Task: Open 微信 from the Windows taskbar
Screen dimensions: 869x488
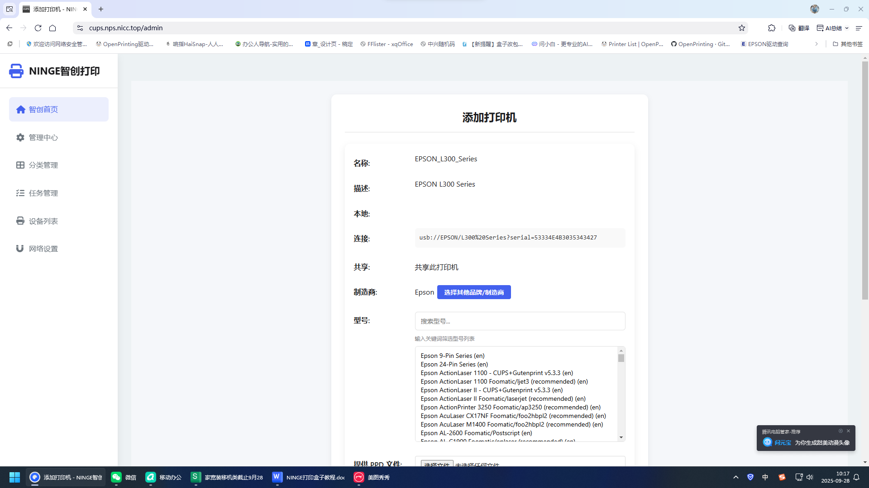Action: [x=124, y=477]
